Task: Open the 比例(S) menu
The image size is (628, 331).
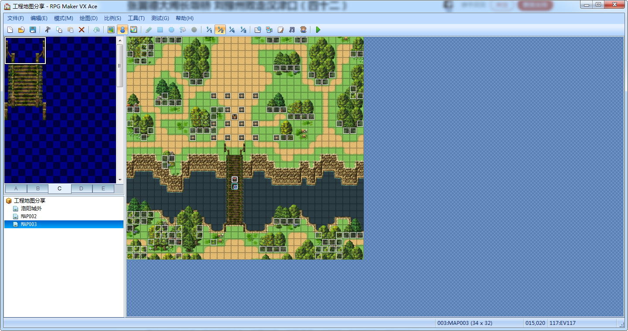Action: 113,18
